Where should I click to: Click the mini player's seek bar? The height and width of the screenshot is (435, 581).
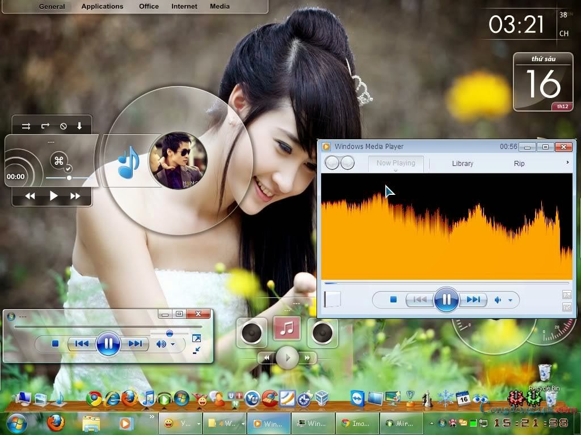108,327
